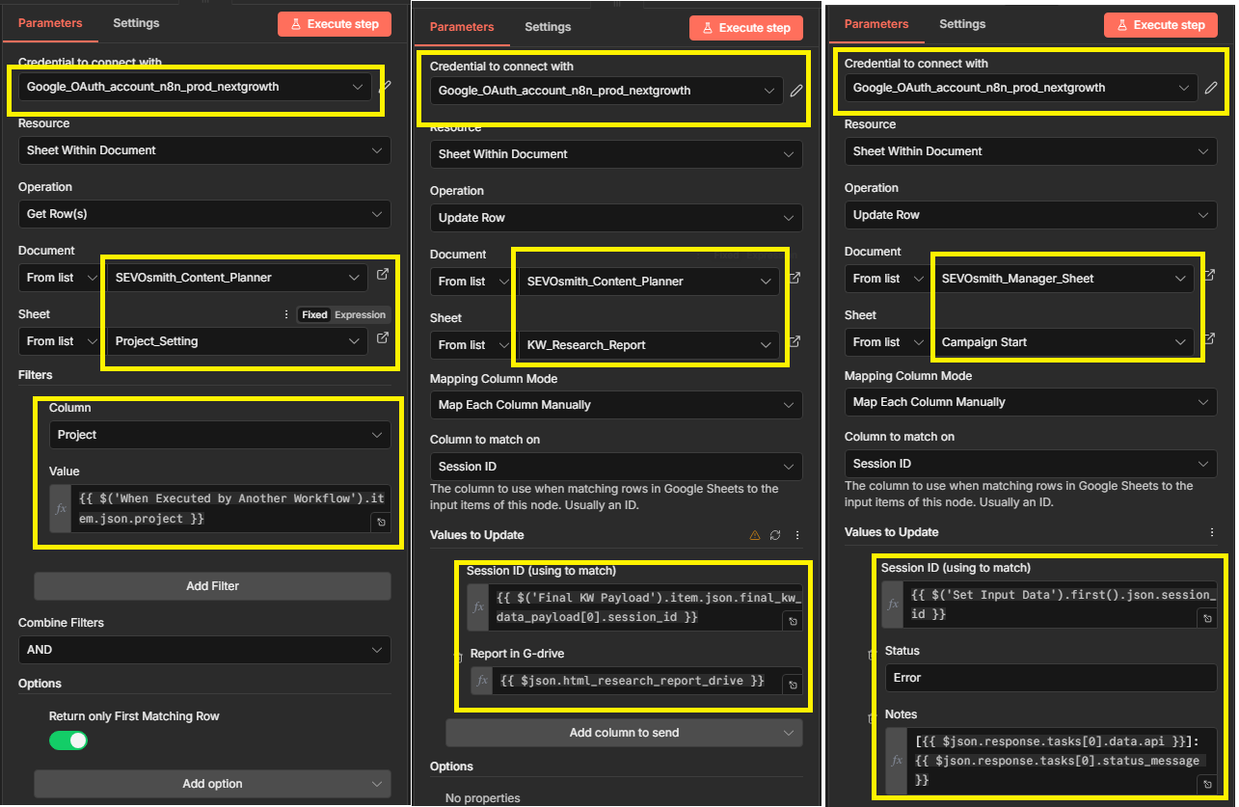Open the Add column to send selector
1239x807 pixels.
click(x=624, y=733)
